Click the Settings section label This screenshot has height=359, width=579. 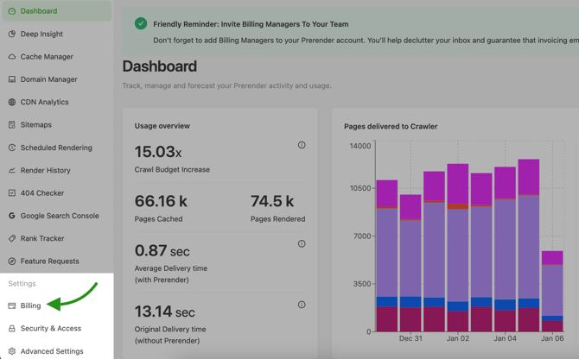[x=22, y=283]
